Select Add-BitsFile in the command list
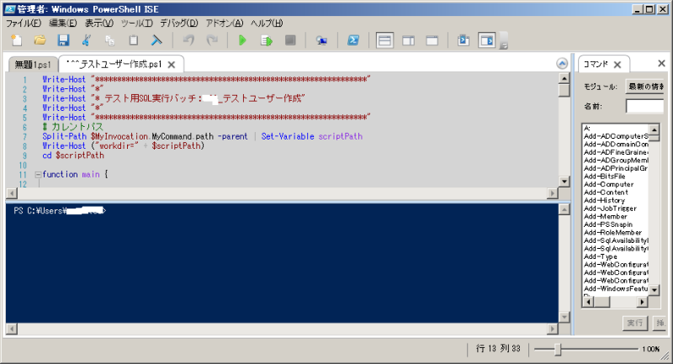Screen dimensions: 673x364 coord(604,177)
